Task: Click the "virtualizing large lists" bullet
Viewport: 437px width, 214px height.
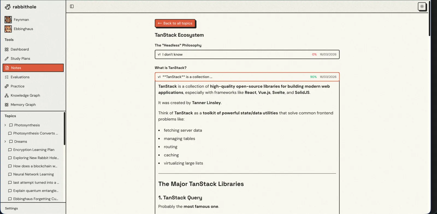Action: tap(184, 163)
